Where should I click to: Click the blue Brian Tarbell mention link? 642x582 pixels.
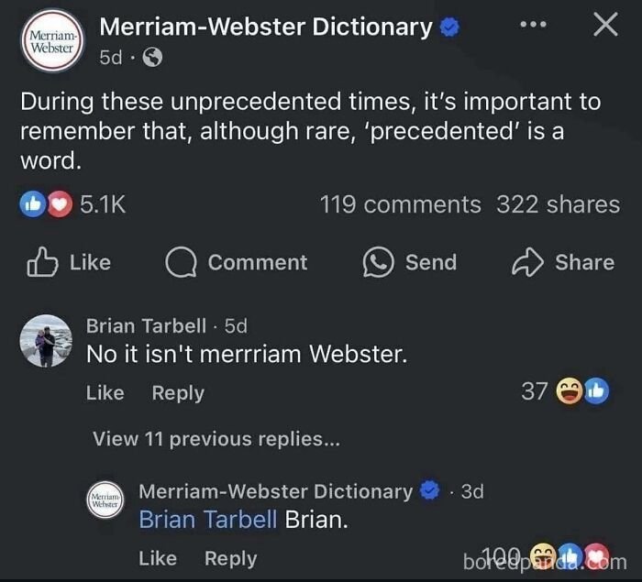(207, 520)
